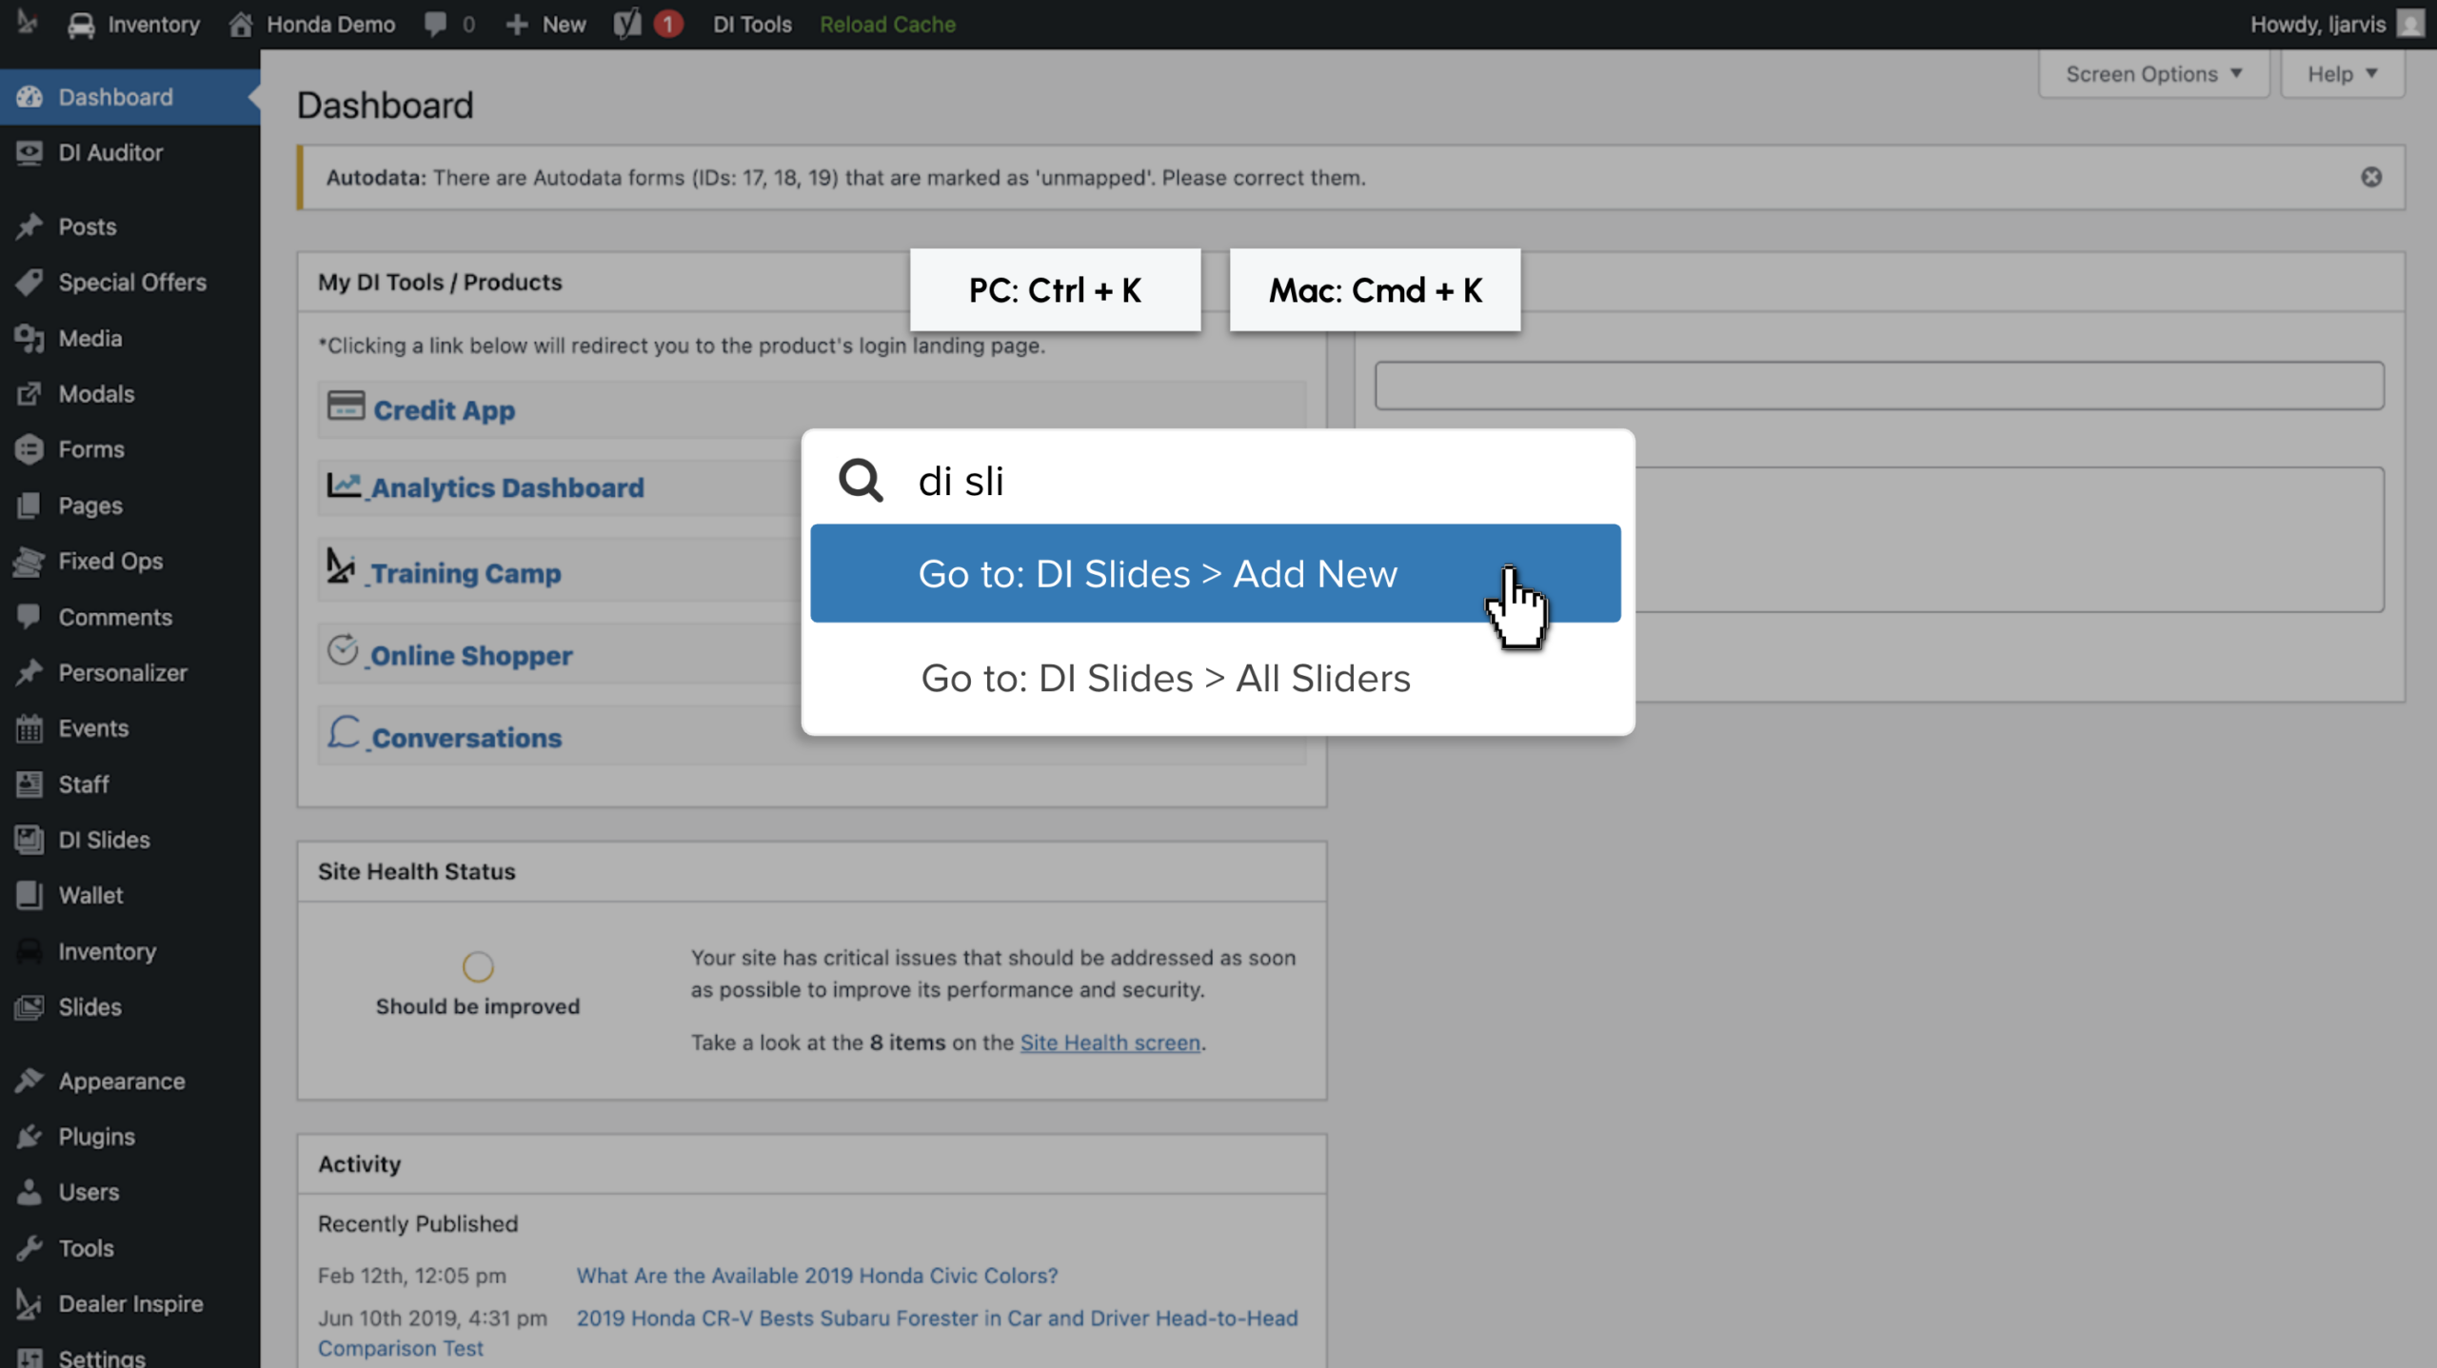Click the Tools wrench icon
2437x1368 pixels.
coord(30,1248)
